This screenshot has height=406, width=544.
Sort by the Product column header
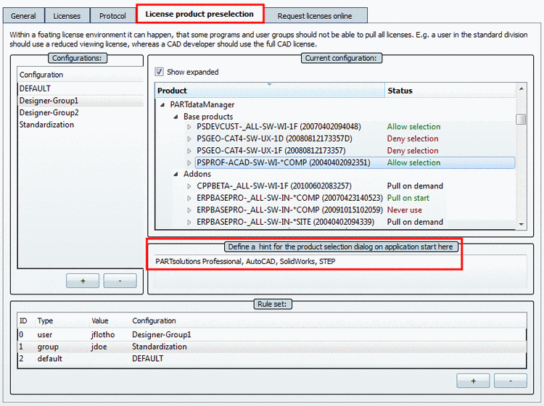270,91
